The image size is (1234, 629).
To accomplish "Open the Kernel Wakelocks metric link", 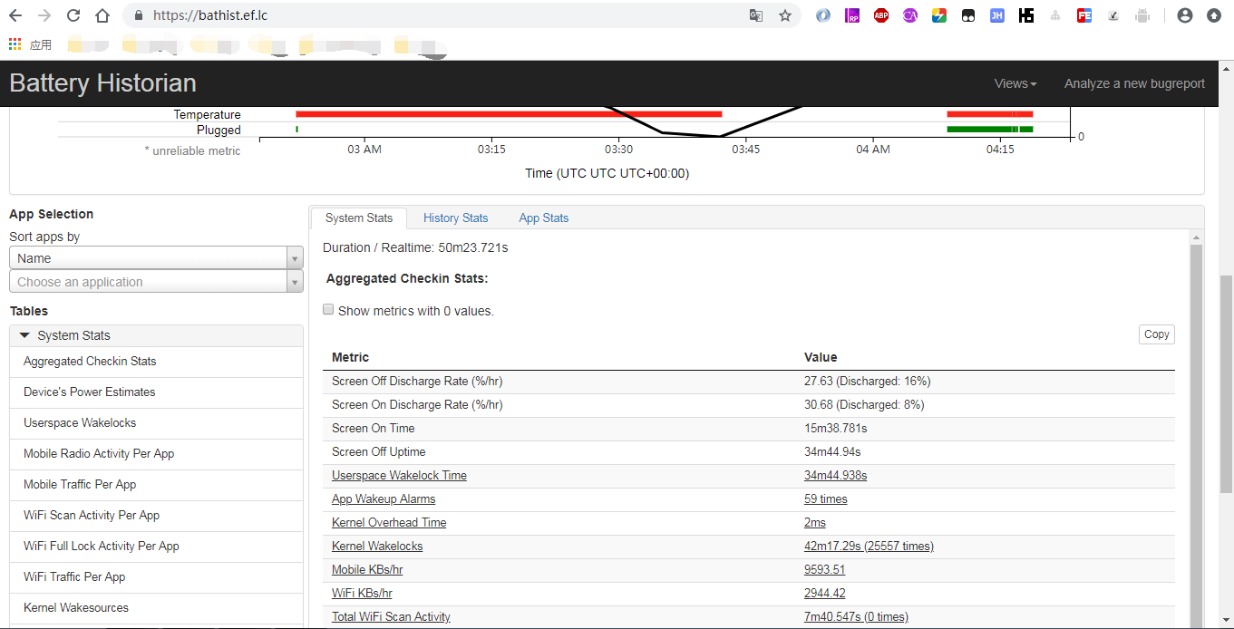I will pyautogui.click(x=377, y=546).
